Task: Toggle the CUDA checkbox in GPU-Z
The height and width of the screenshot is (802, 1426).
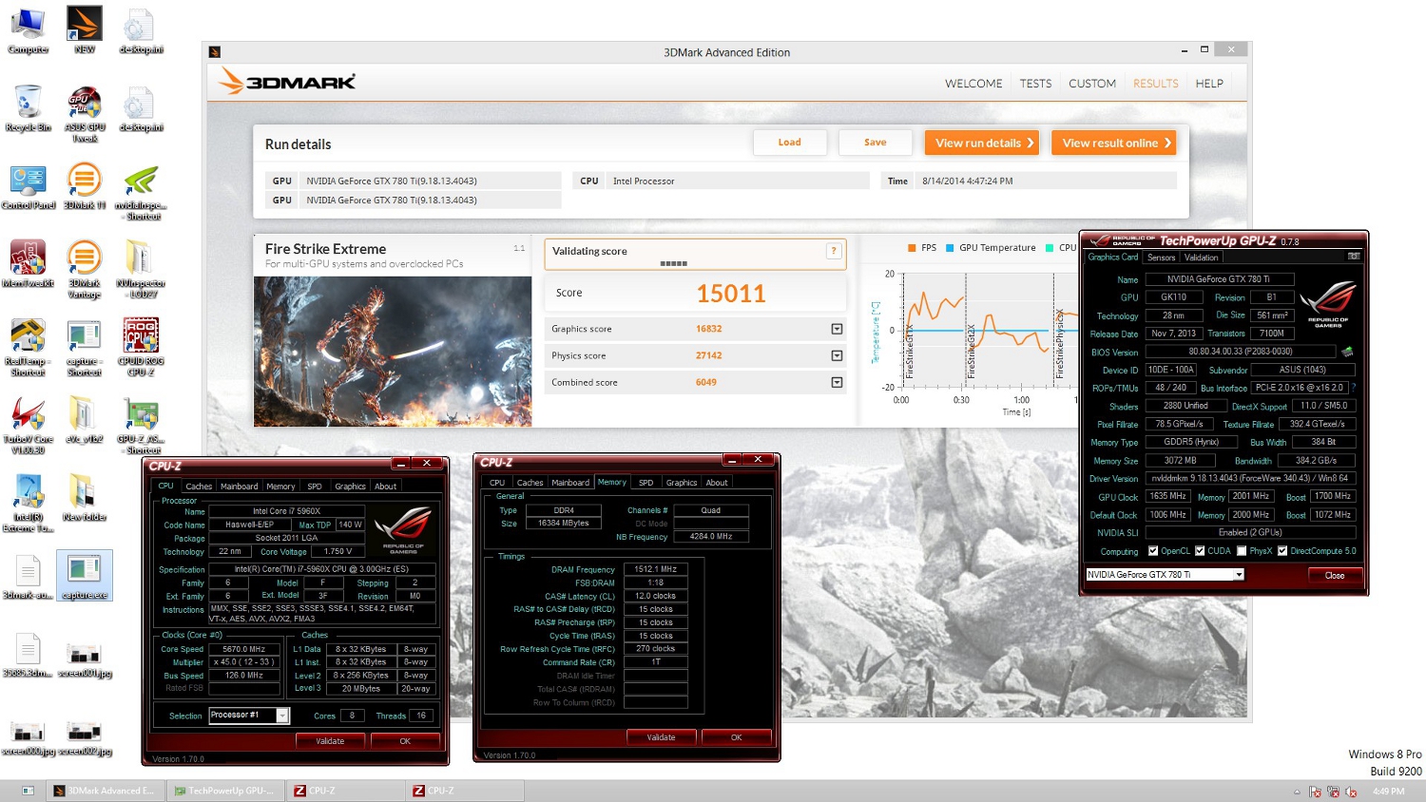Action: 1200,551
